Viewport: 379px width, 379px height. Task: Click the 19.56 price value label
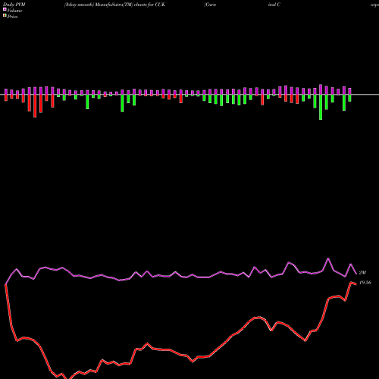point(365,283)
